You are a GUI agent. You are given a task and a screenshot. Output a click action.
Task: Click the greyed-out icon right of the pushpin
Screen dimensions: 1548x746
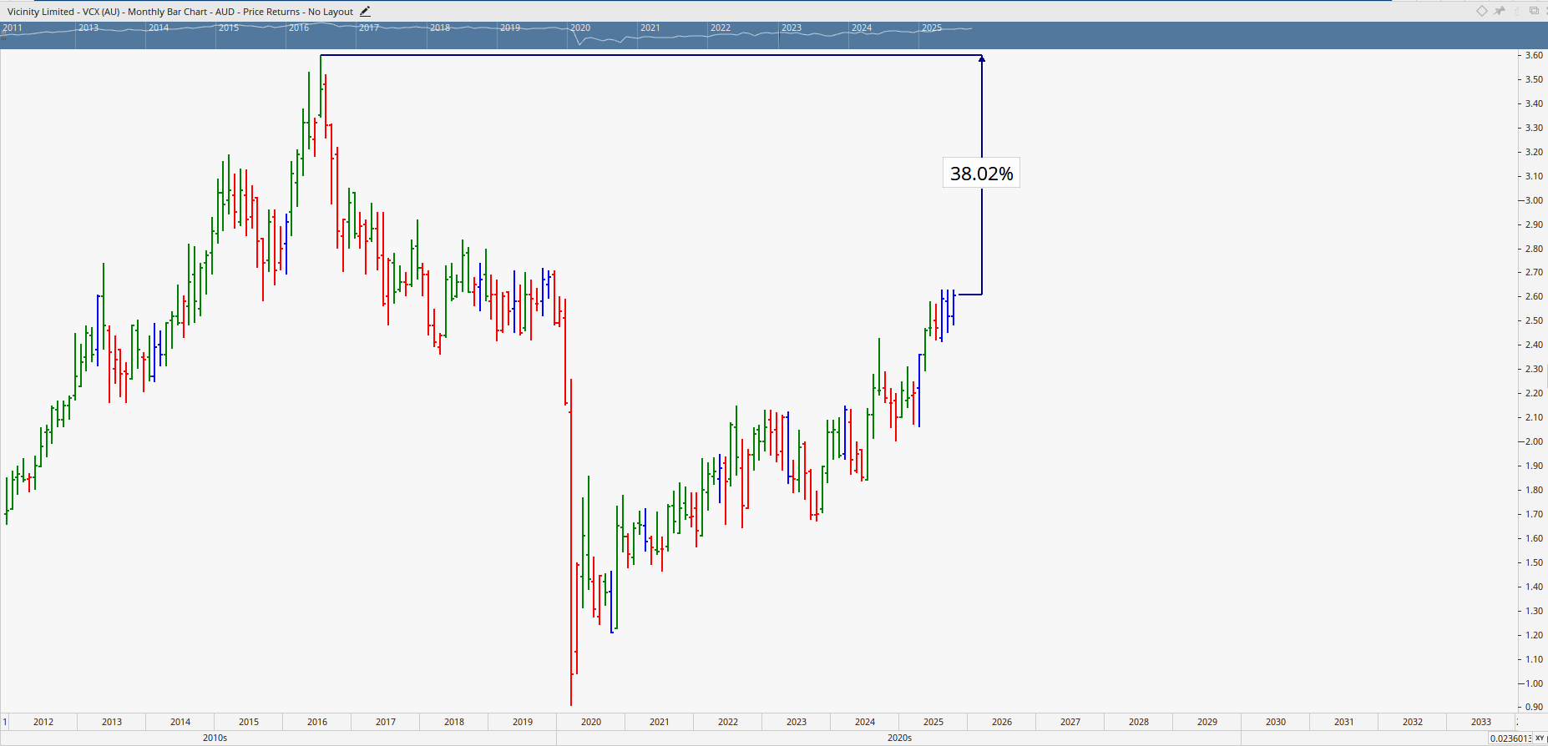[x=1516, y=11]
